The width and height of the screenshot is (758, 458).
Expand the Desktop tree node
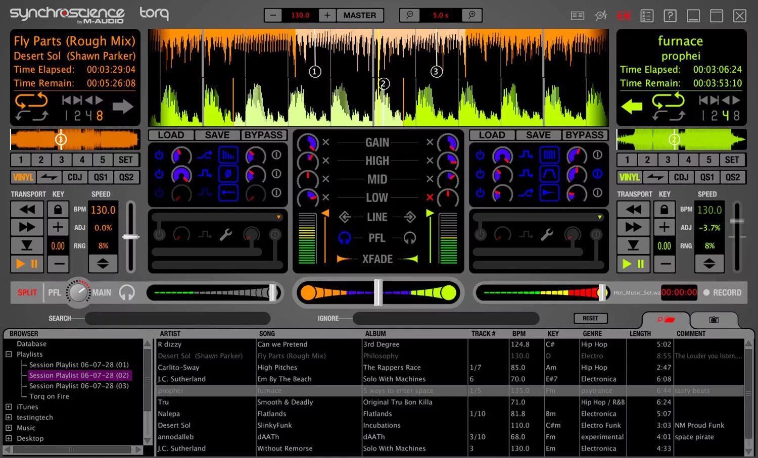point(9,438)
